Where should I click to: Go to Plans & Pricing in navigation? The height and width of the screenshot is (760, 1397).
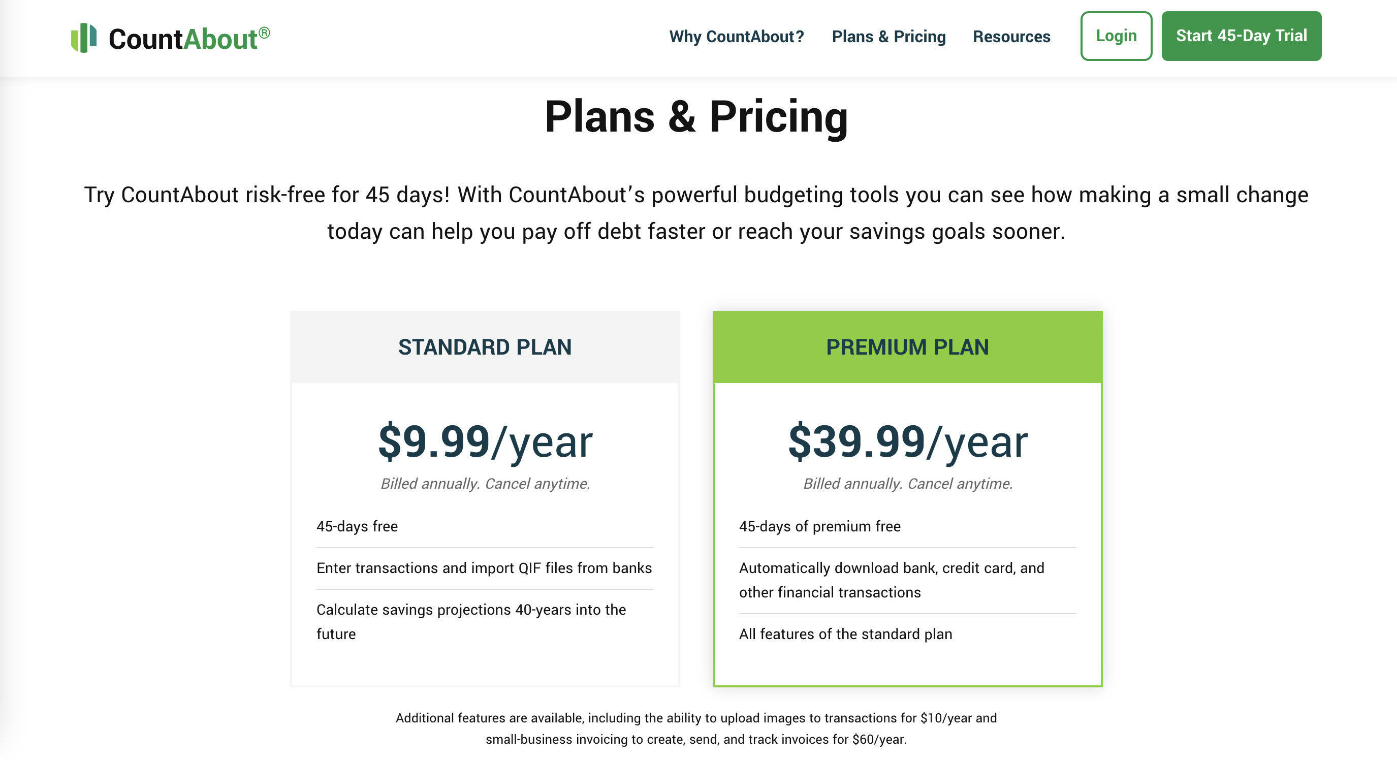click(888, 37)
